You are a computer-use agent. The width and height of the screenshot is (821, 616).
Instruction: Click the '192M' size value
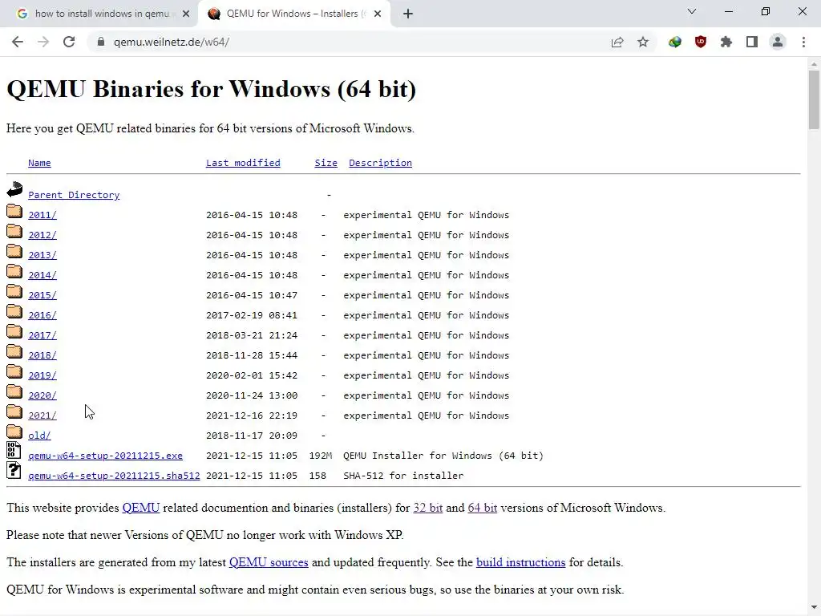(321, 456)
